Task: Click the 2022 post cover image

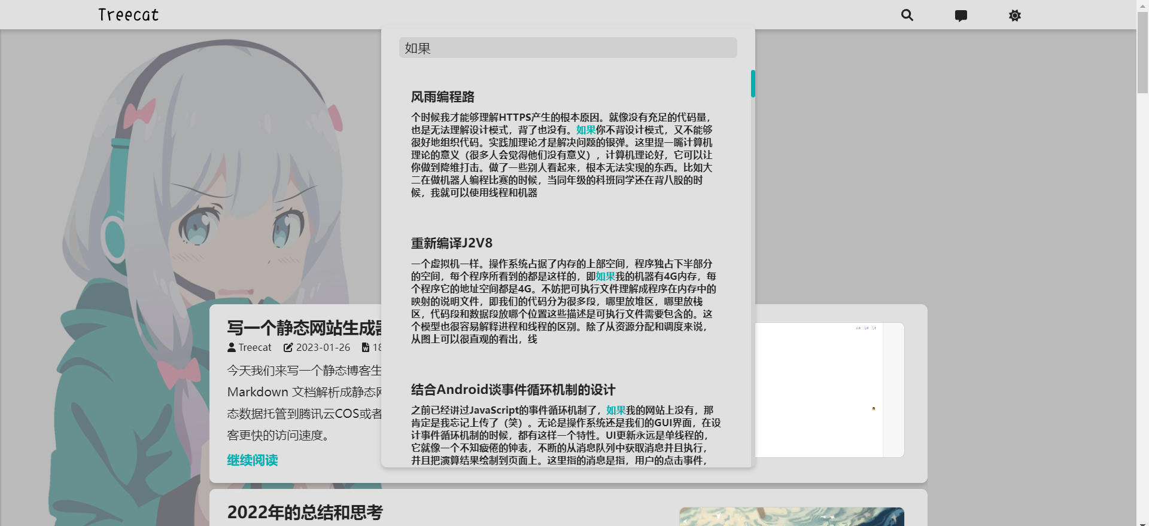Action: (792, 516)
